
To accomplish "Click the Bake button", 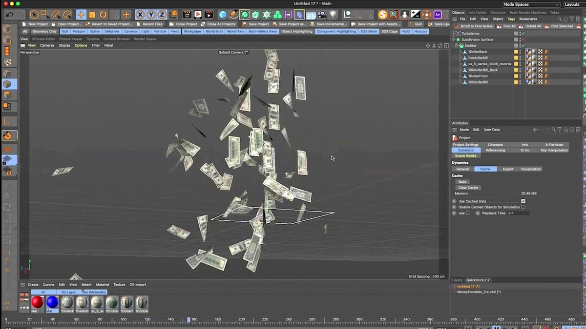I will pos(462,182).
